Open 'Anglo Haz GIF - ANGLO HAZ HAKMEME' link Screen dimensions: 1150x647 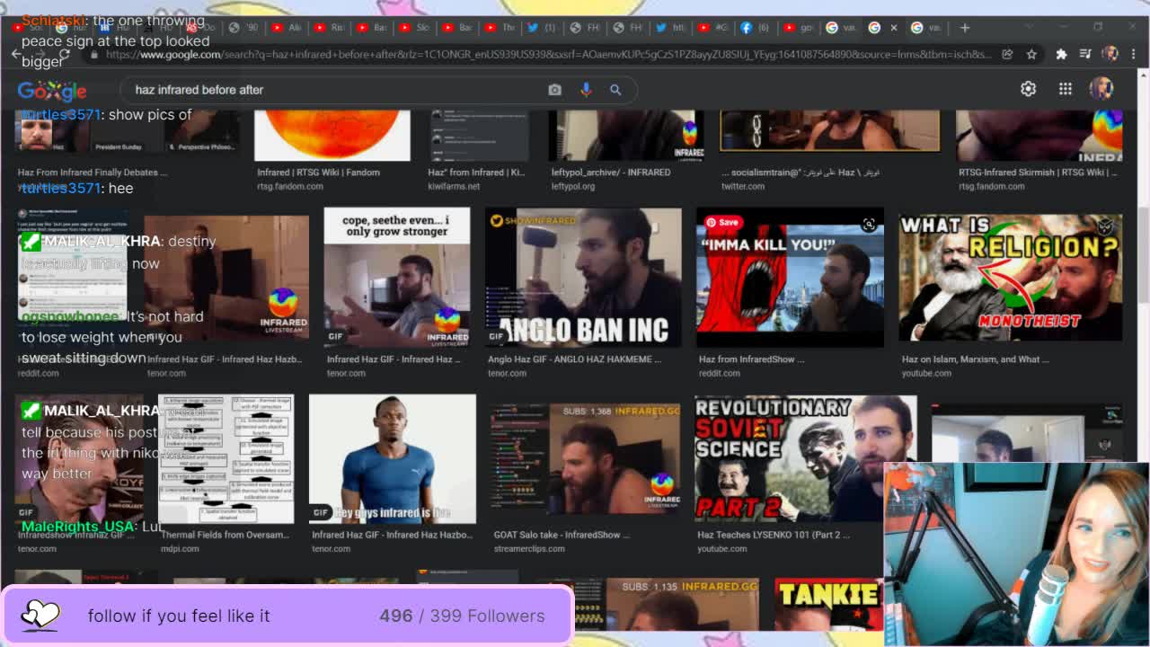(x=574, y=359)
